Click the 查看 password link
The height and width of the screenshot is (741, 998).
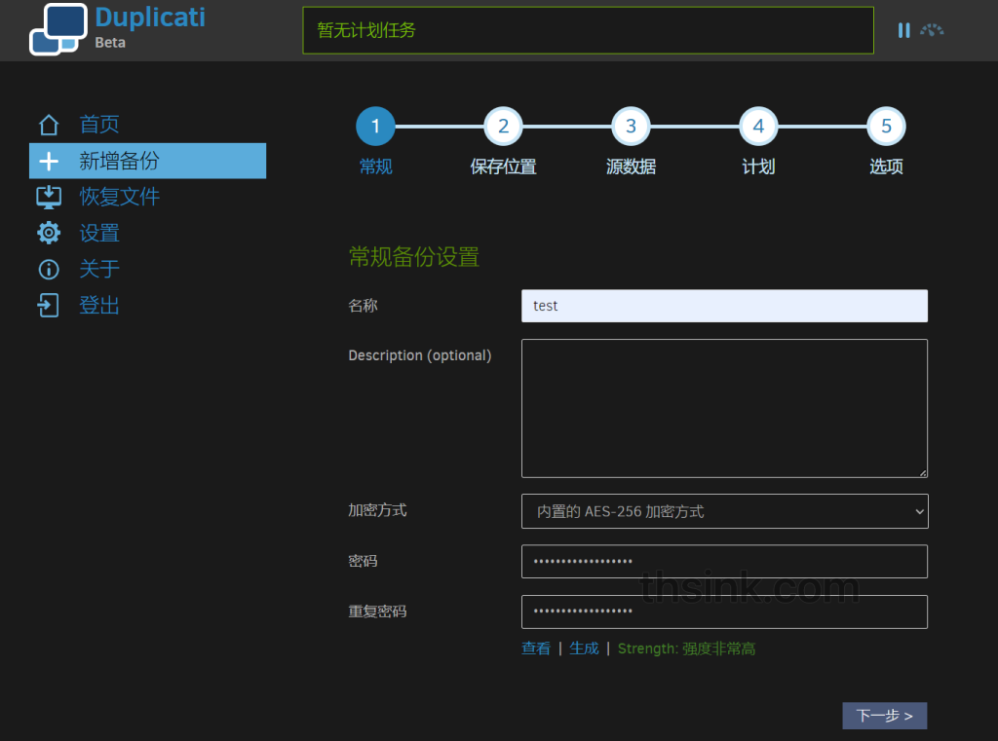click(535, 648)
